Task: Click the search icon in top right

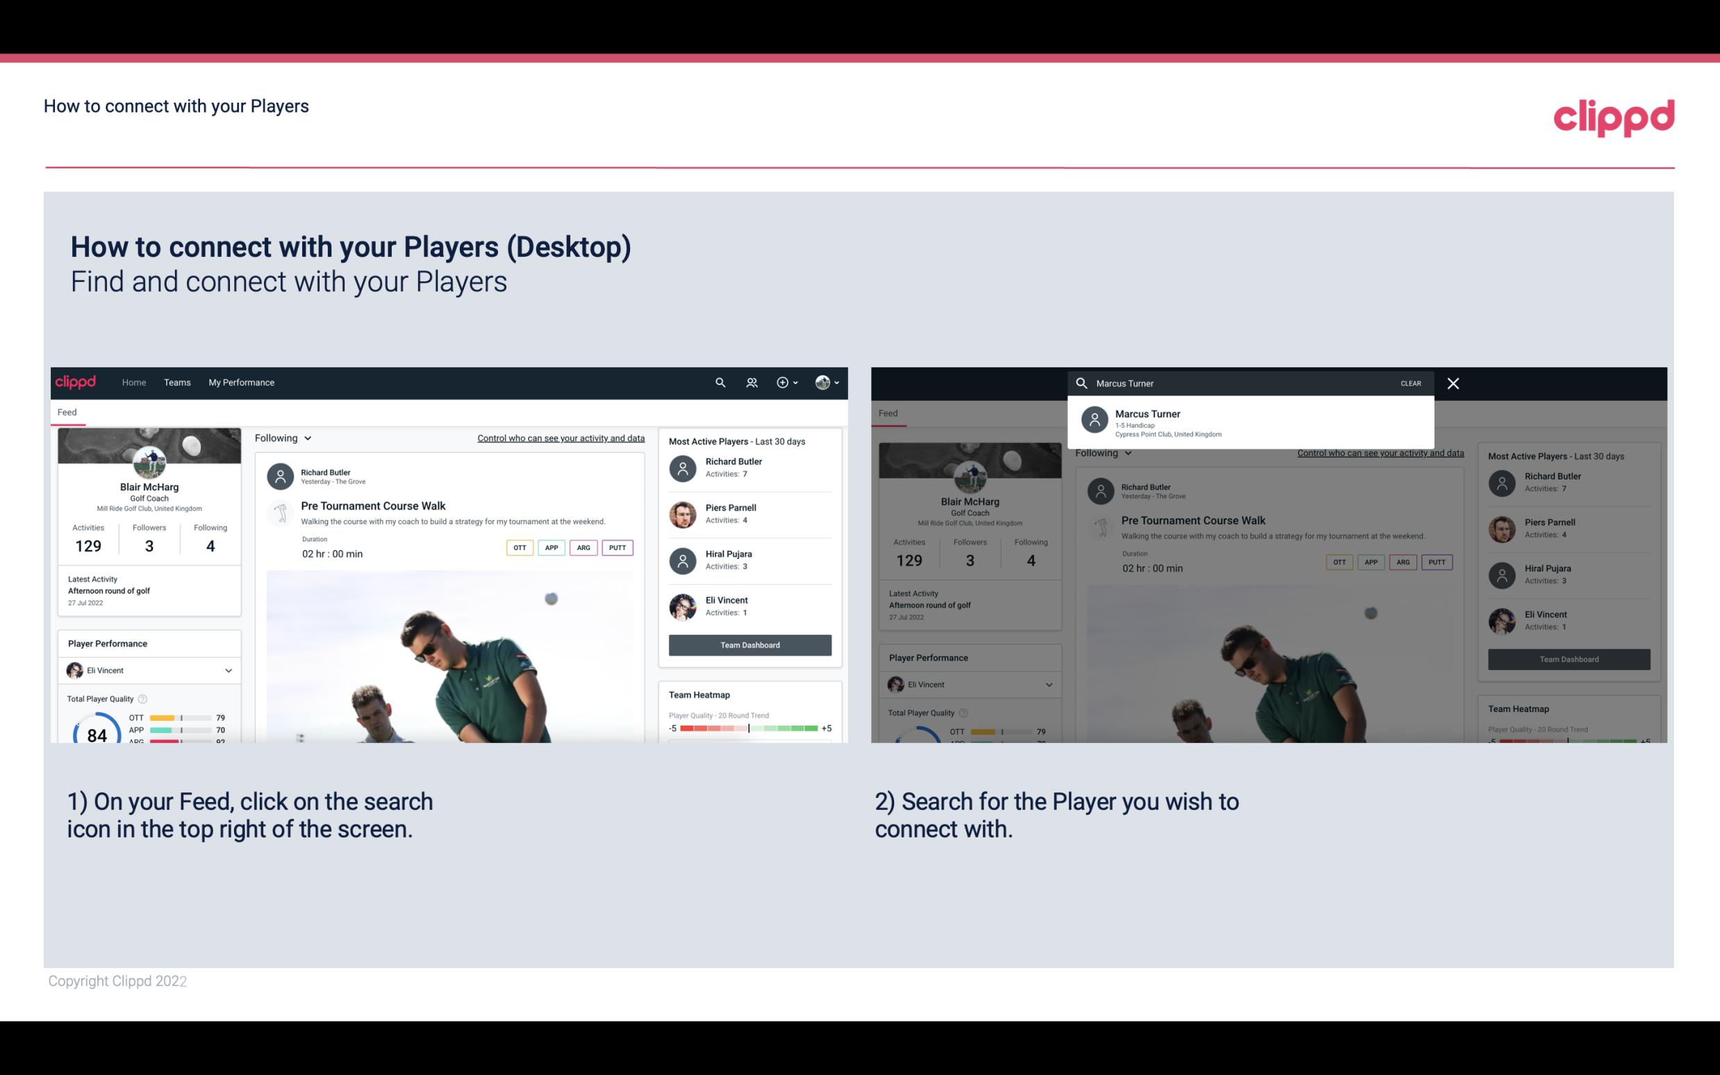Action: click(718, 383)
